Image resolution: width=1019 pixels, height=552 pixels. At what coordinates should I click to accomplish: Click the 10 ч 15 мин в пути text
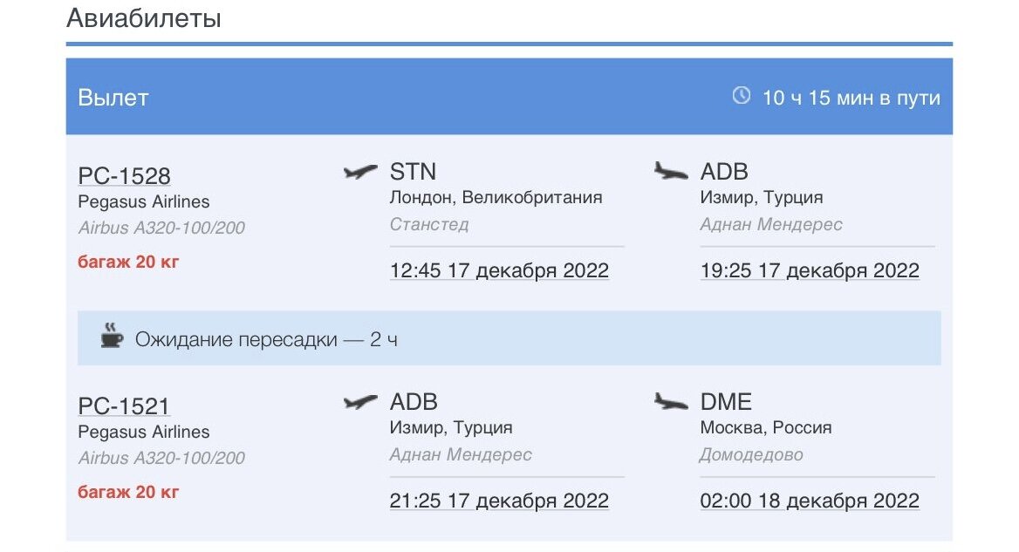tap(851, 98)
